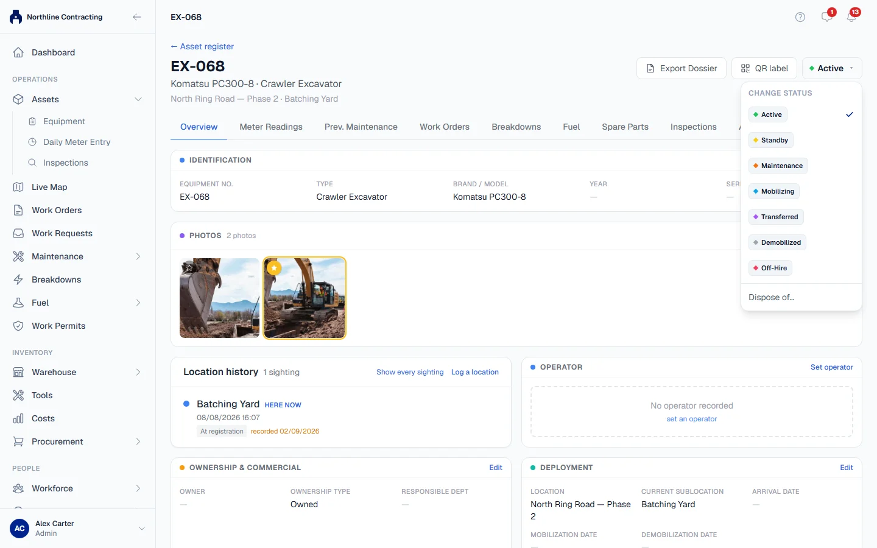The width and height of the screenshot is (877, 548).
Task: Expand the Maintenance submenu
Action: point(138,256)
